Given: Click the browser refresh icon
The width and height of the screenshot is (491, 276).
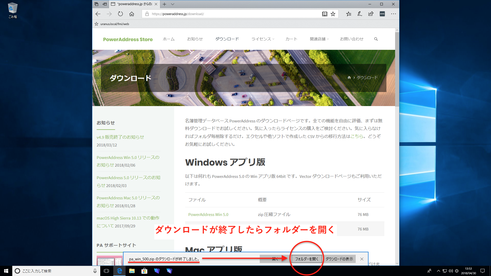Looking at the screenshot, I should pyautogui.click(x=120, y=14).
